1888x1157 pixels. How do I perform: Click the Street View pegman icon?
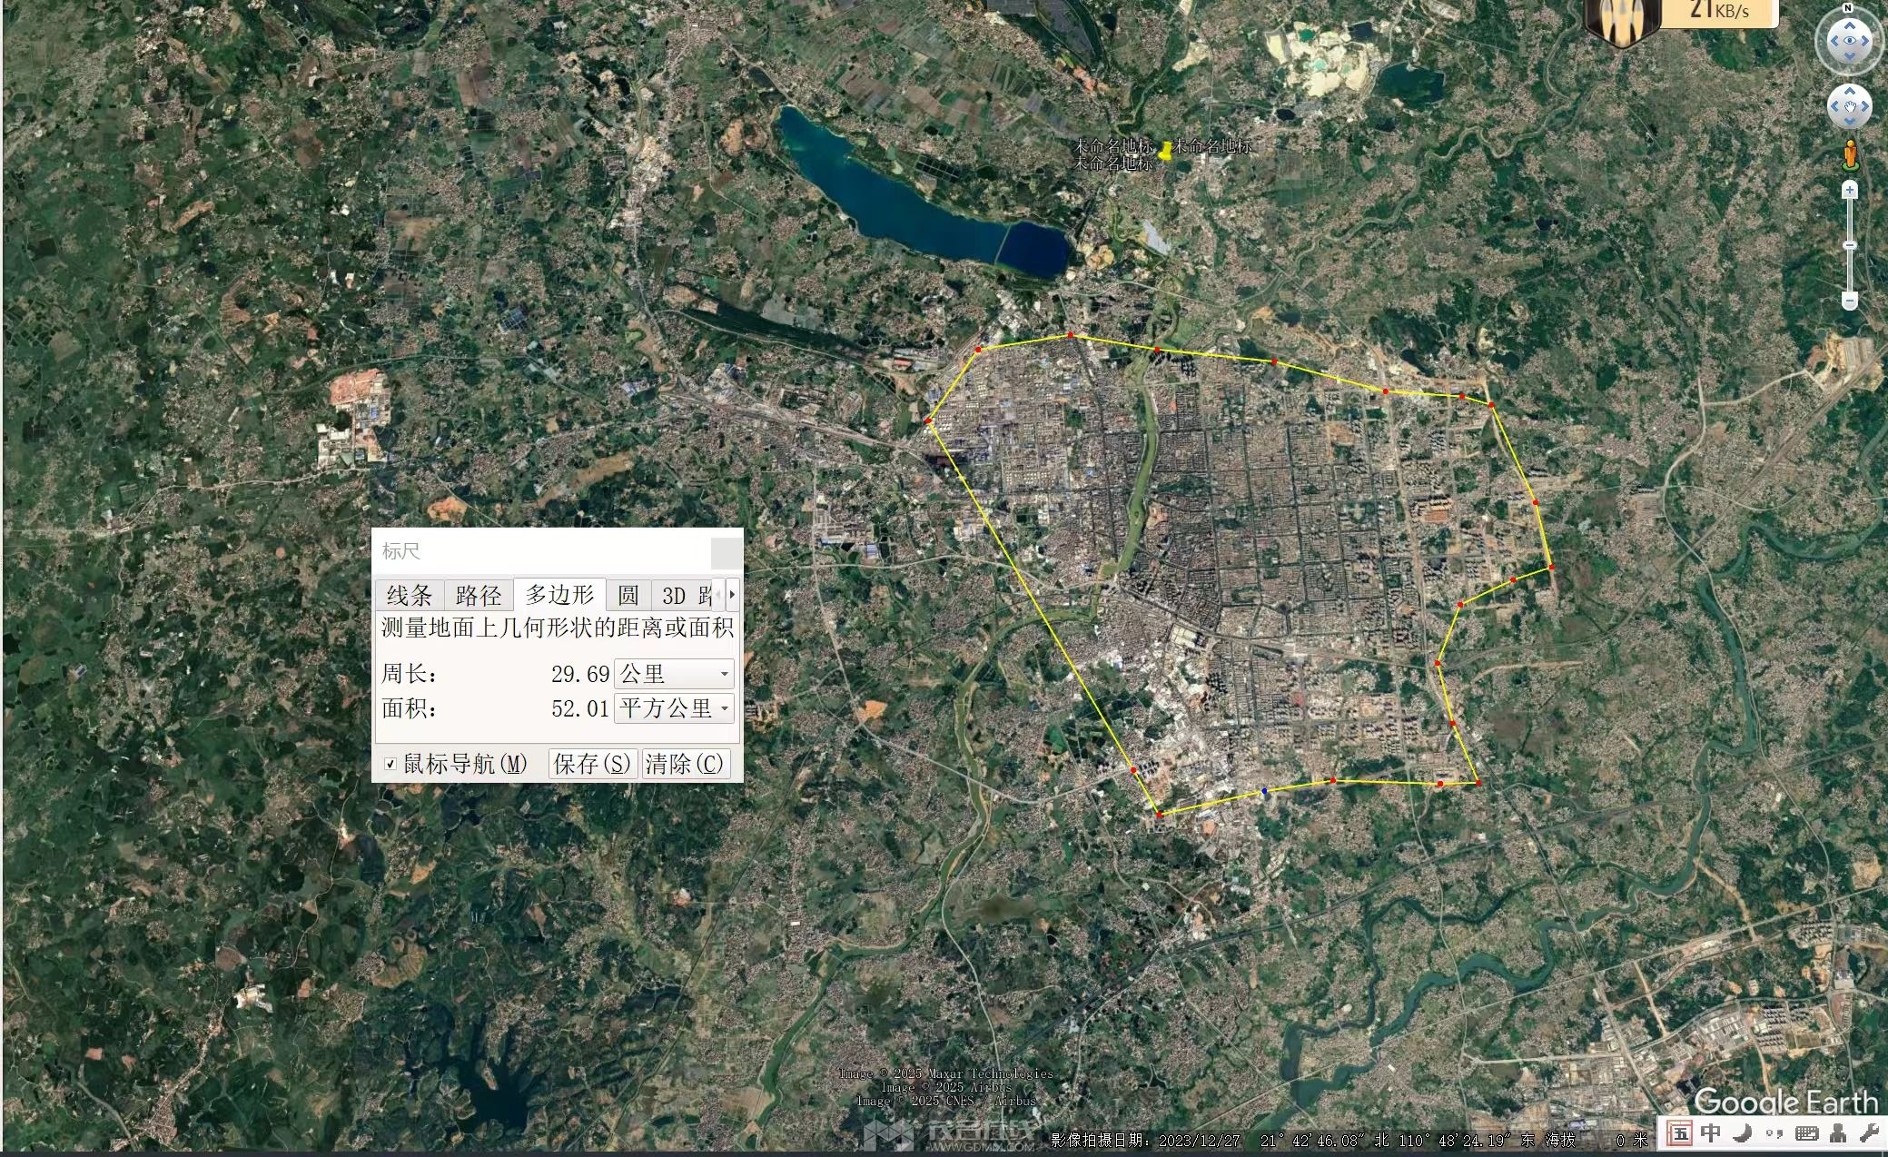(x=1850, y=155)
